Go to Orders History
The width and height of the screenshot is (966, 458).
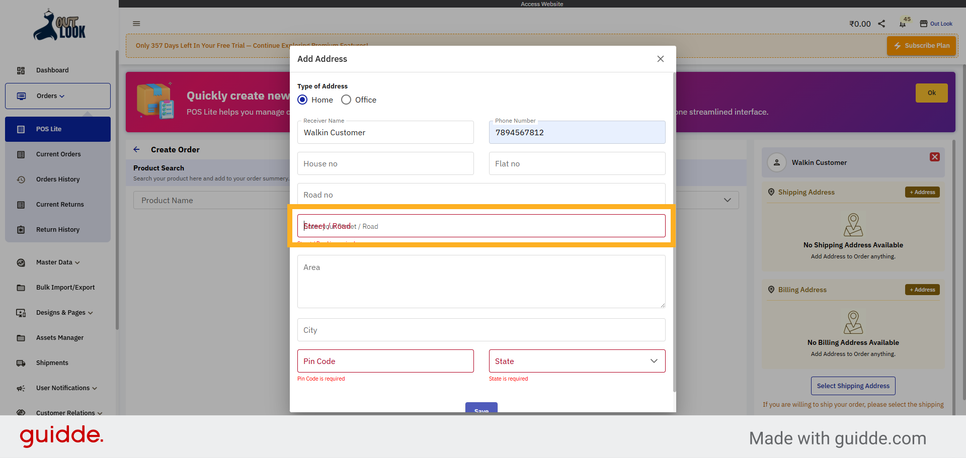click(x=58, y=179)
